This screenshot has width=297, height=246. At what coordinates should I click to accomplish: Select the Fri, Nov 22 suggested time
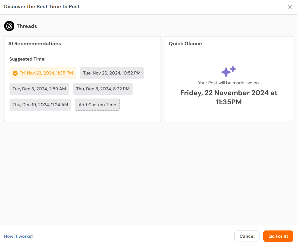[x=43, y=73]
